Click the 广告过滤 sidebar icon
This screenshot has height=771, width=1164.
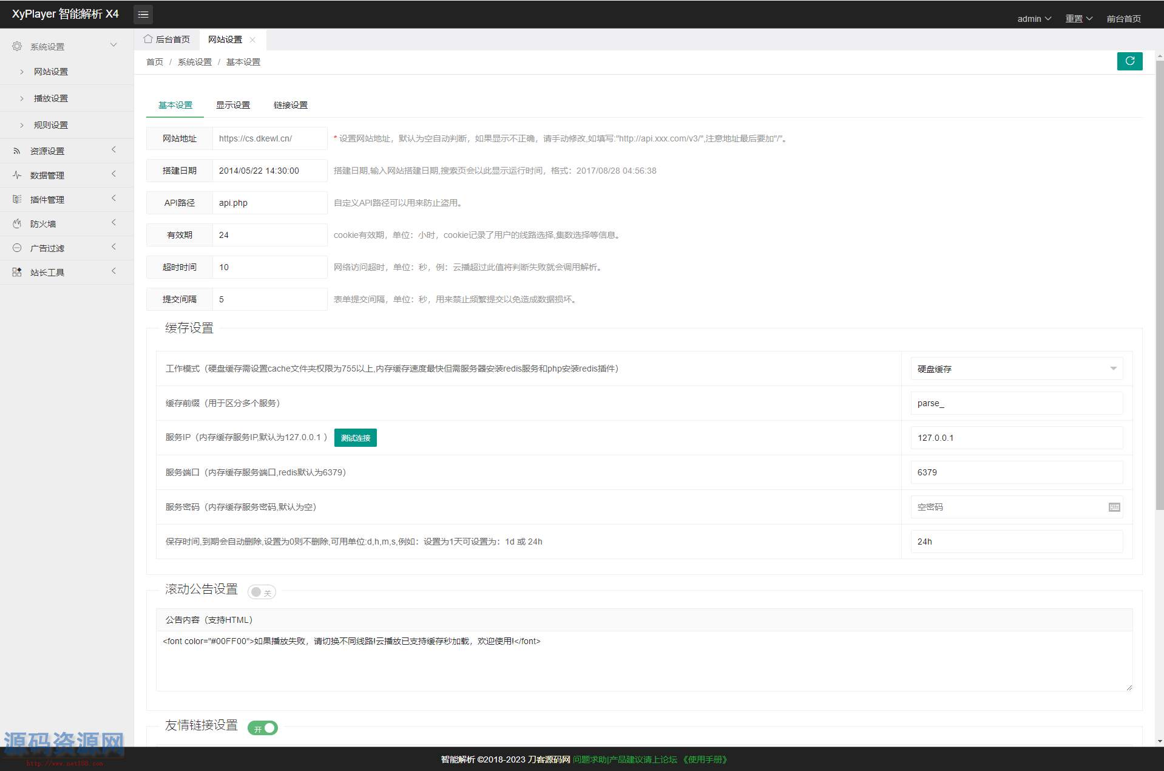(x=16, y=248)
